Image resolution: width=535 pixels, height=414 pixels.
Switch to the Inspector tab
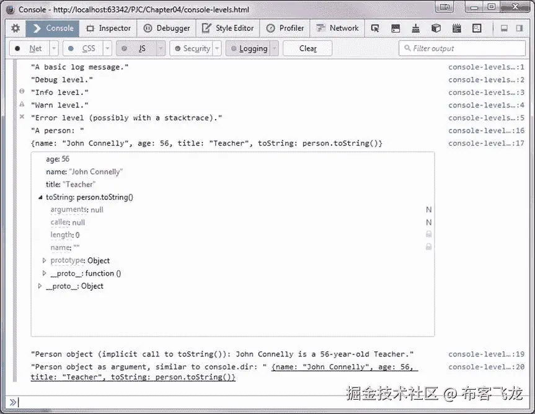(108, 29)
